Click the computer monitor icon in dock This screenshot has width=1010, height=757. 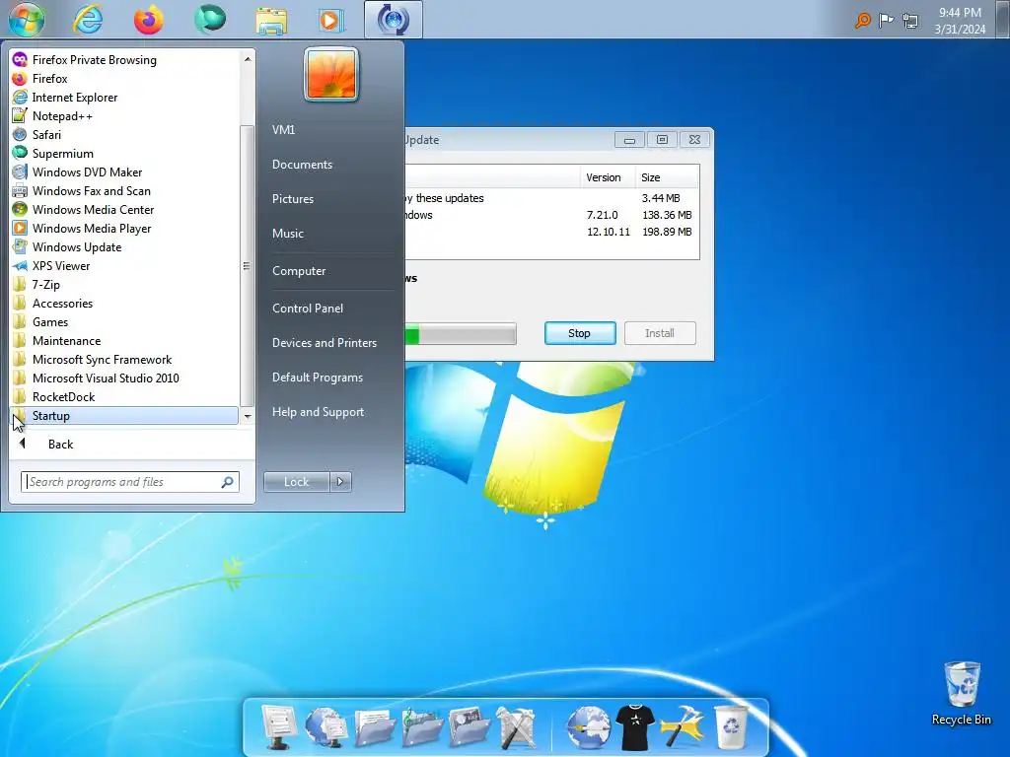[x=278, y=726]
